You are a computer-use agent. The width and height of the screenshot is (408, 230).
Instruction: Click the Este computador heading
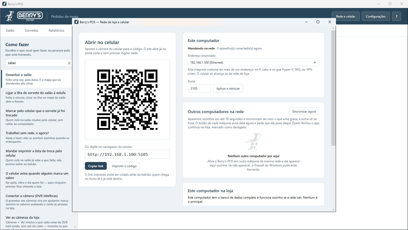pos(204,41)
